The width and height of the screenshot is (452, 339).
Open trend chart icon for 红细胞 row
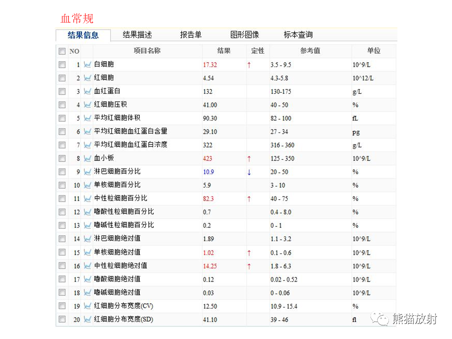pyautogui.click(x=88, y=78)
